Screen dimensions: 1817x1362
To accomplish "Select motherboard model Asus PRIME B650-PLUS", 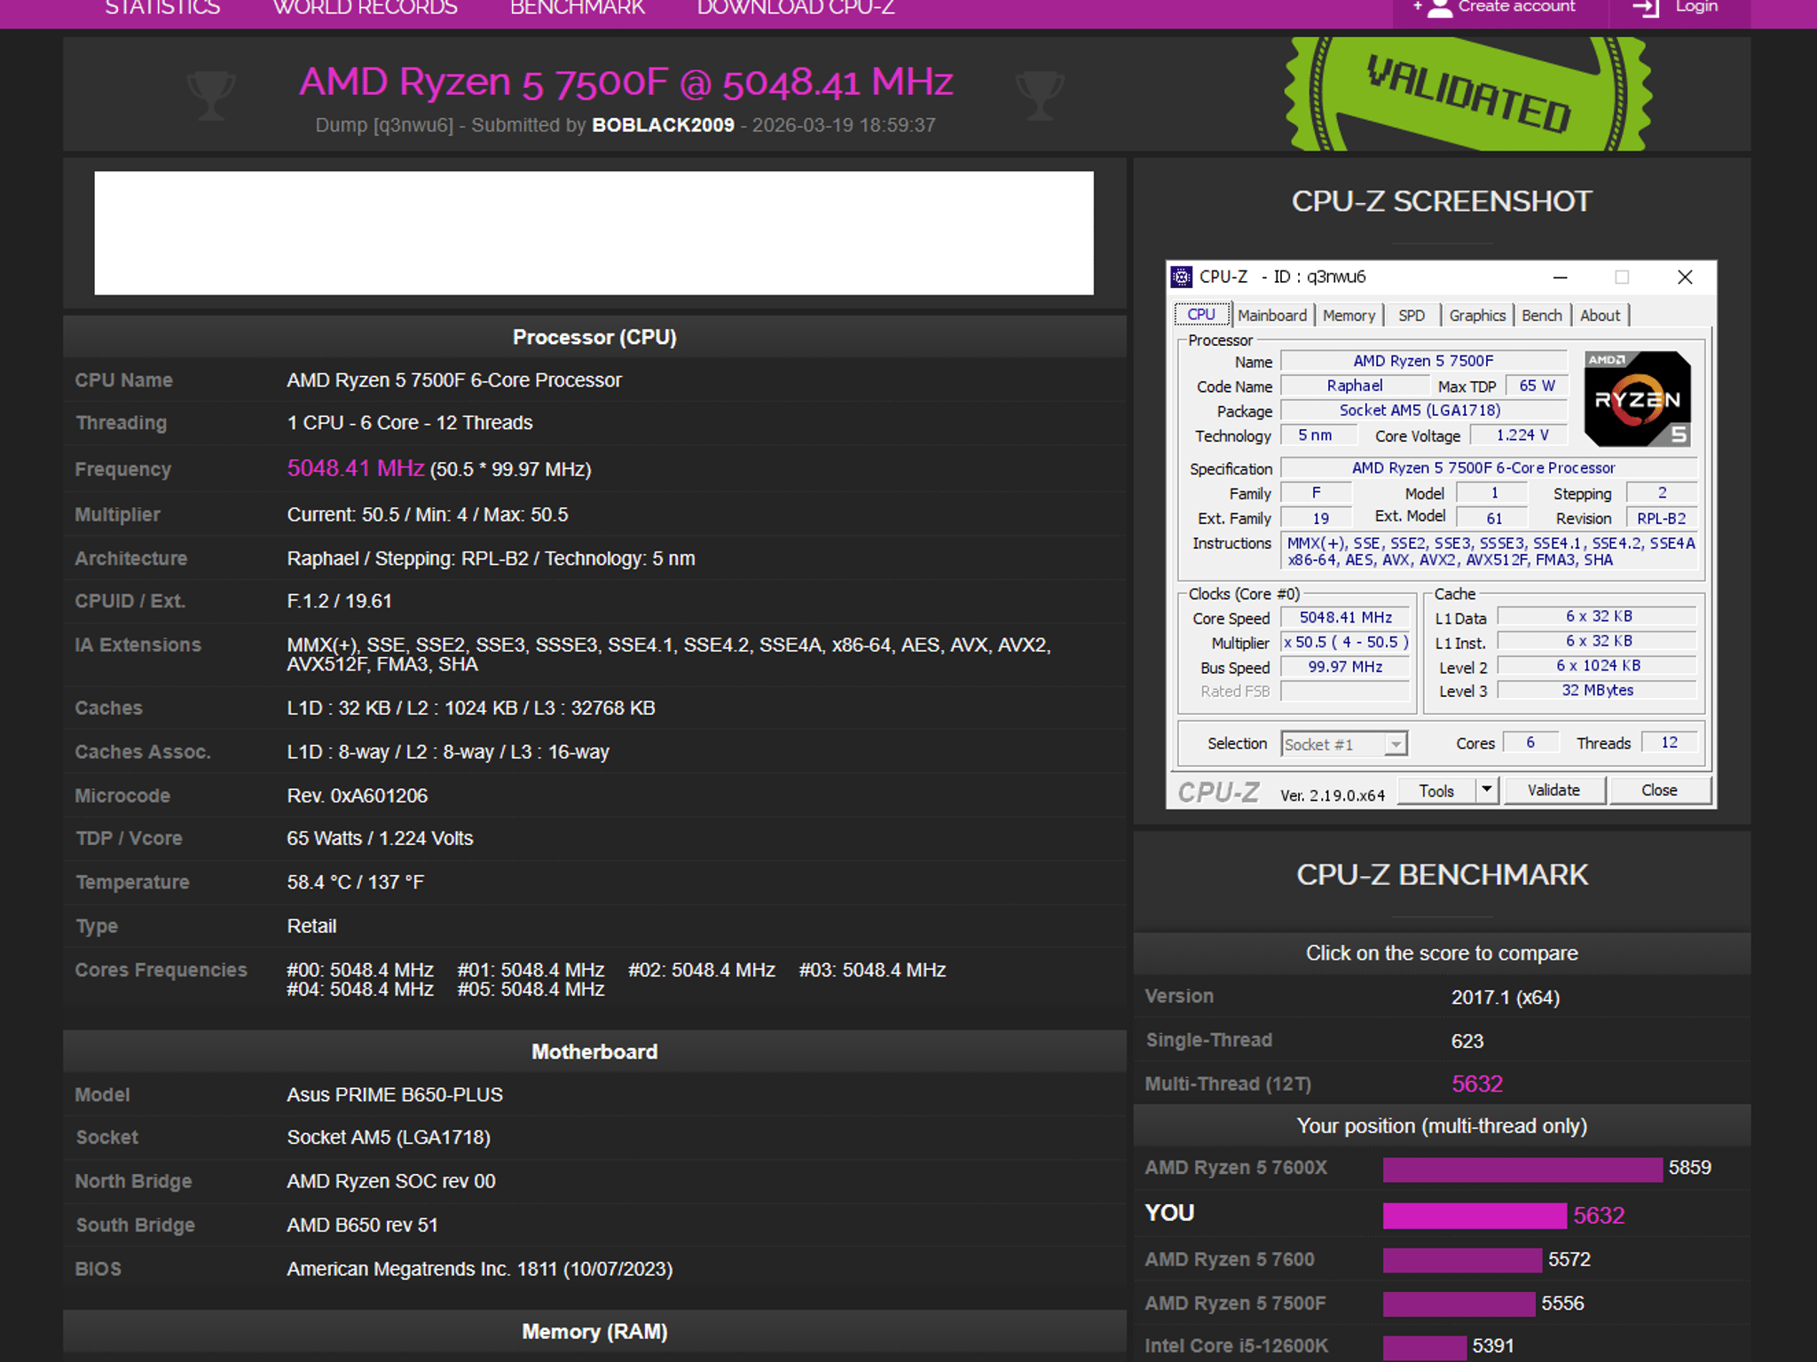I will pyautogui.click(x=395, y=1095).
